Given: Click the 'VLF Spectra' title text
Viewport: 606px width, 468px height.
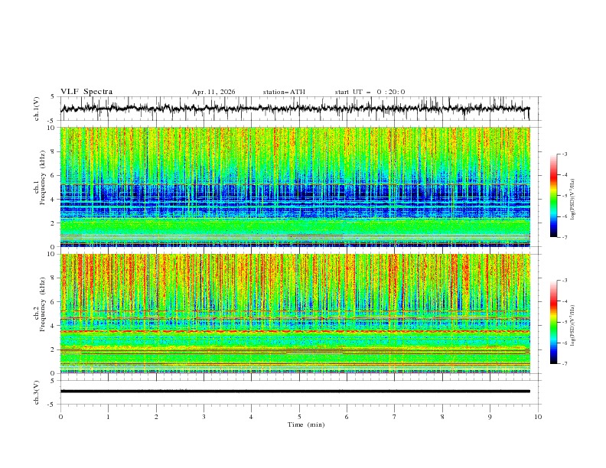Looking at the screenshot, I should tap(86, 92).
